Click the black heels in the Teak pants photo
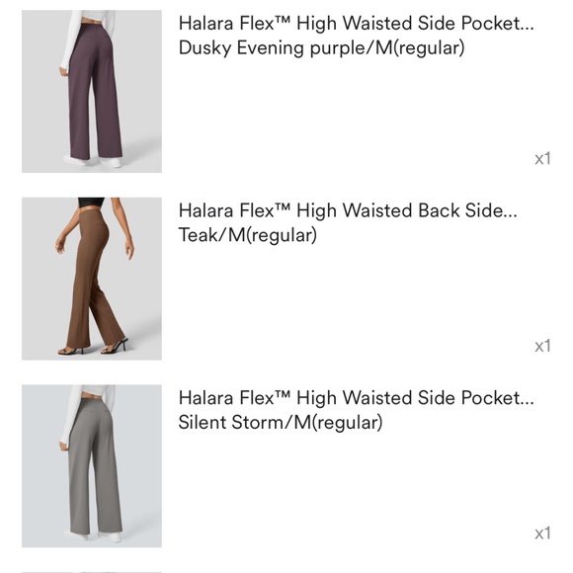This screenshot has height=573, width=573. tap(94, 347)
